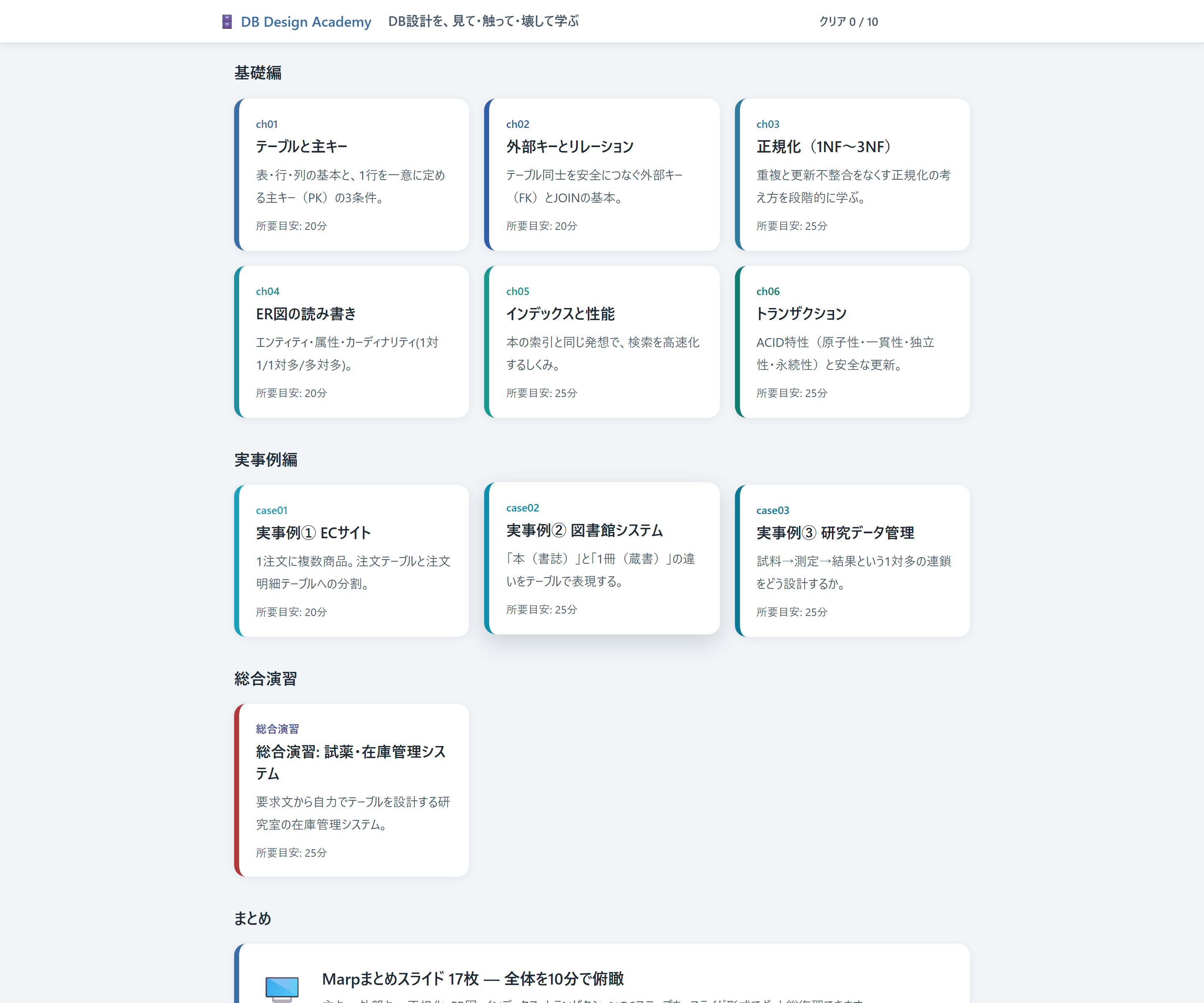Open the ch06 トランザクション card
Image resolution: width=1204 pixels, height=1003 pixels.
point(852,341)
